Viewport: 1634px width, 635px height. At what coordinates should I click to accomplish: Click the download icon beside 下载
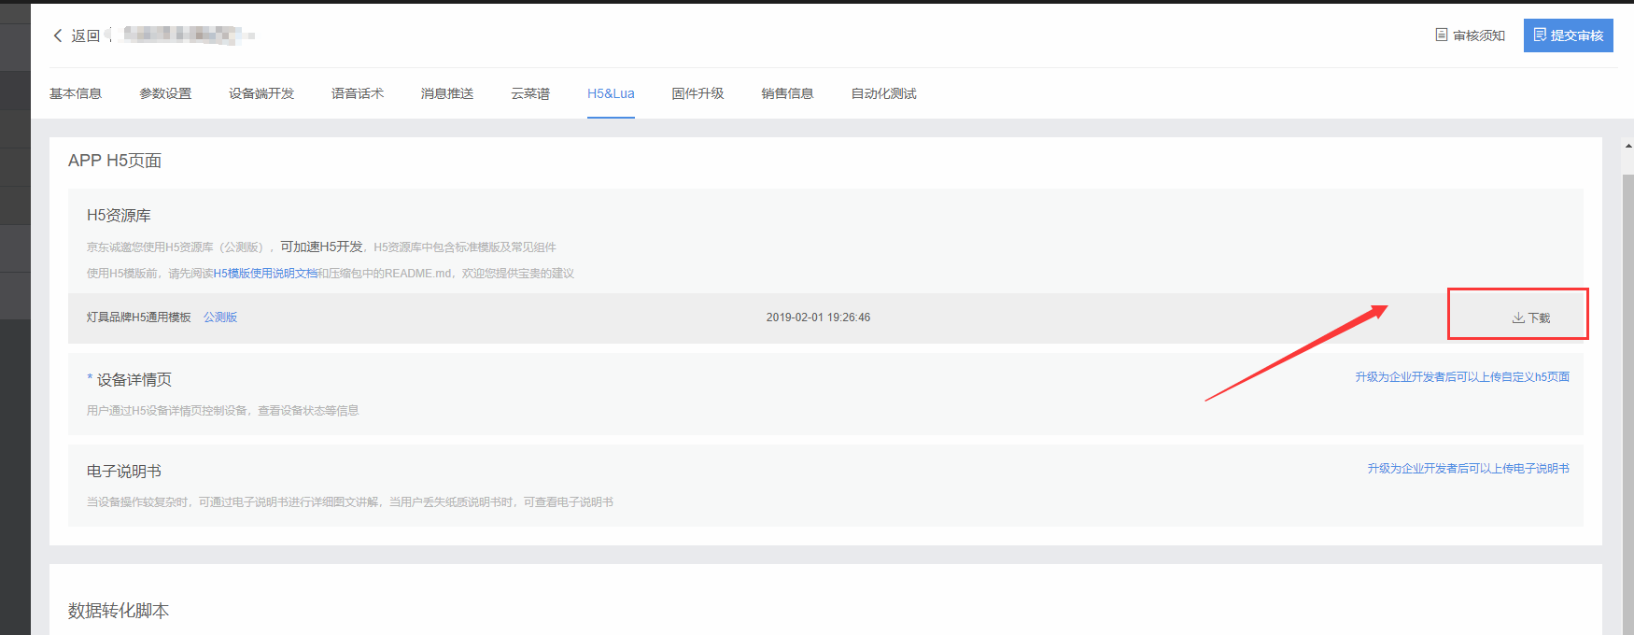point(1518,317)
